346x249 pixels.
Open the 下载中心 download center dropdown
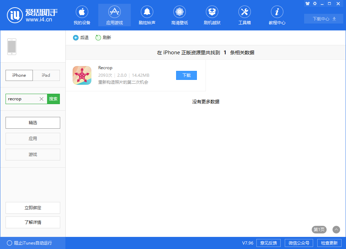[x=324, y=19]
